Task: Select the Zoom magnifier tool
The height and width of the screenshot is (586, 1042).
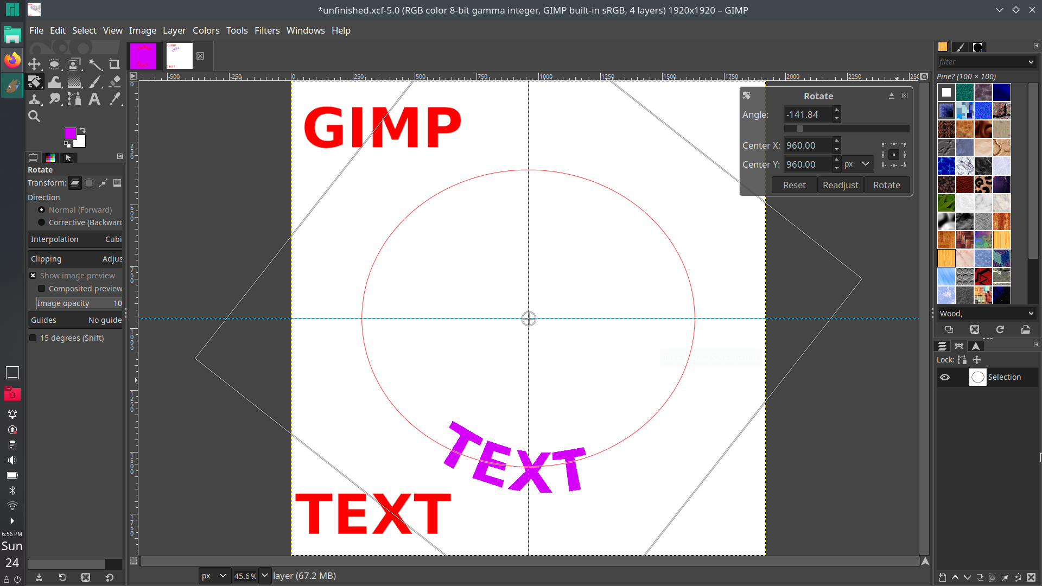Action: pos(34,116)
